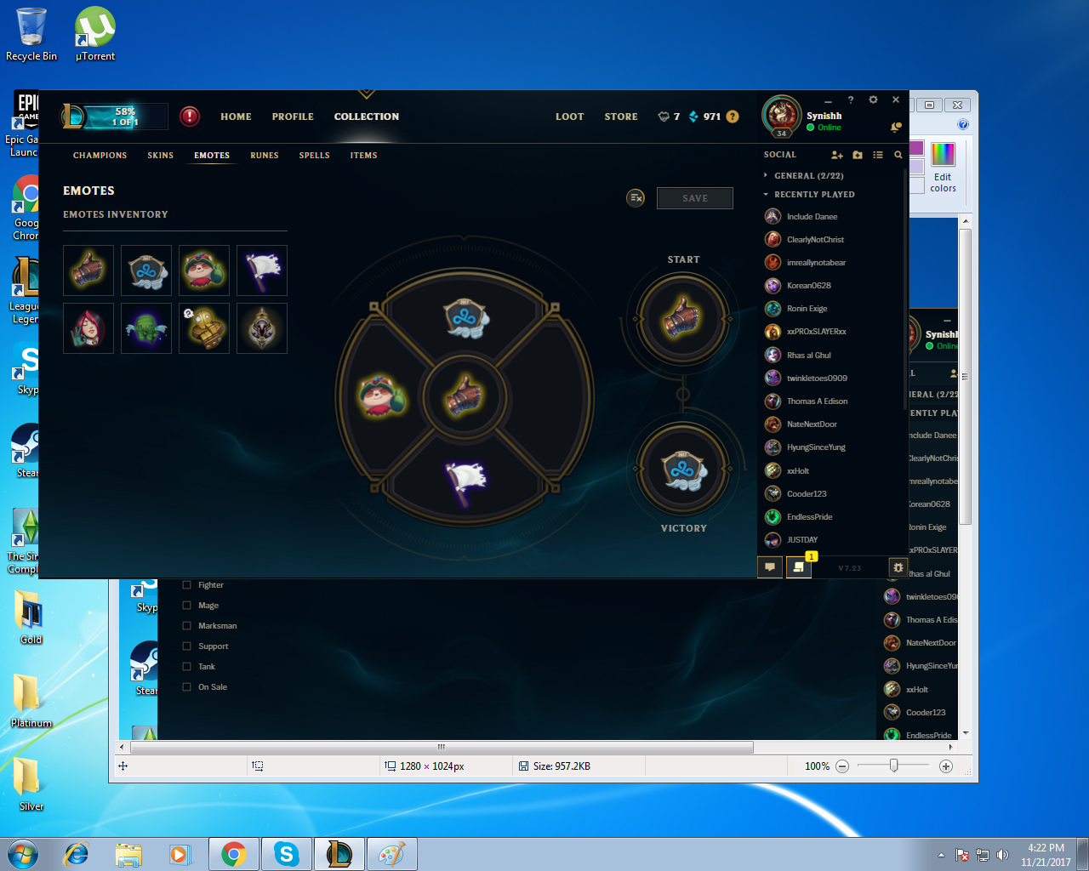Click the Windows Start button
The image size is (1089, 871).
click(23, 854)
